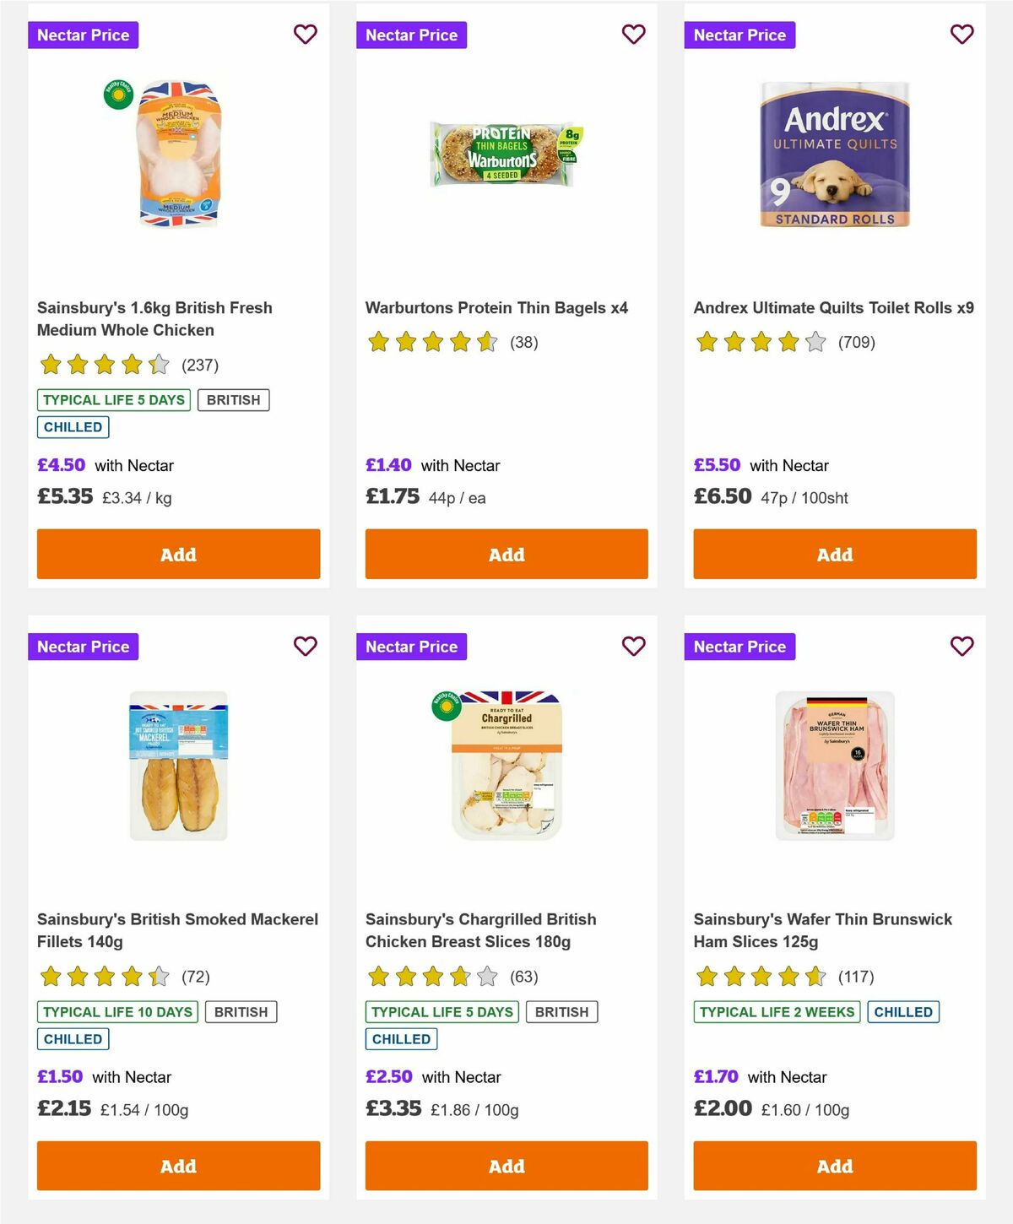
Task: Select the BRITISH tag on chargrilled chicken
Action: tap(561, 1011)
